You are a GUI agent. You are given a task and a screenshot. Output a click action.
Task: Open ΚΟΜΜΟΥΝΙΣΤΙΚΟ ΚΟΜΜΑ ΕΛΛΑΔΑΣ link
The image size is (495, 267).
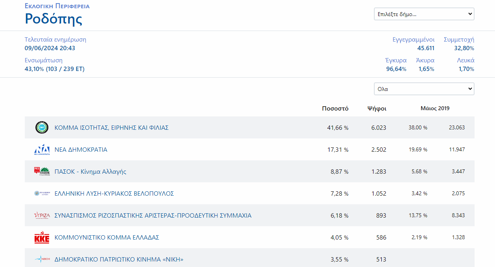pos(107,237)
